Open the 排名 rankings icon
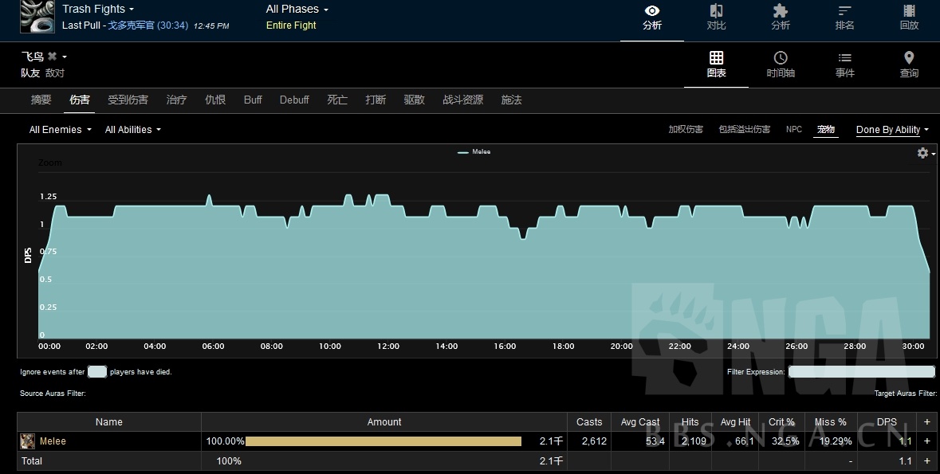This screenshot has width=940, height=474. coord(844,11)
